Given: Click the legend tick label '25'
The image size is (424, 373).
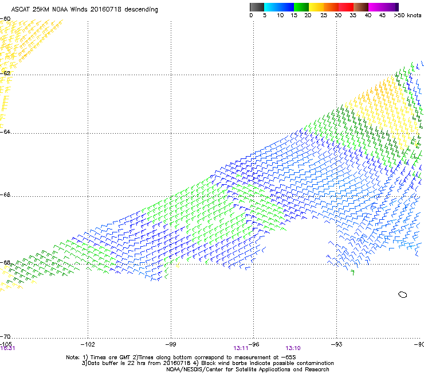Looking at the screenshot, I should click(x=324, y=15).
